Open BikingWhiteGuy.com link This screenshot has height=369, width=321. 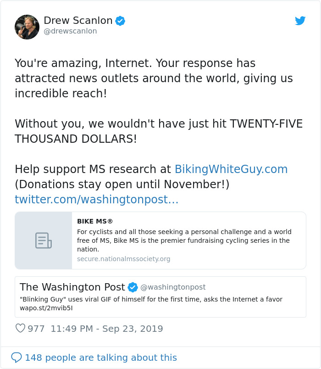231,169
